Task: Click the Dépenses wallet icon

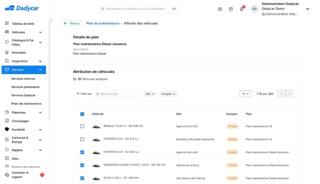Action: coord(7,112)
